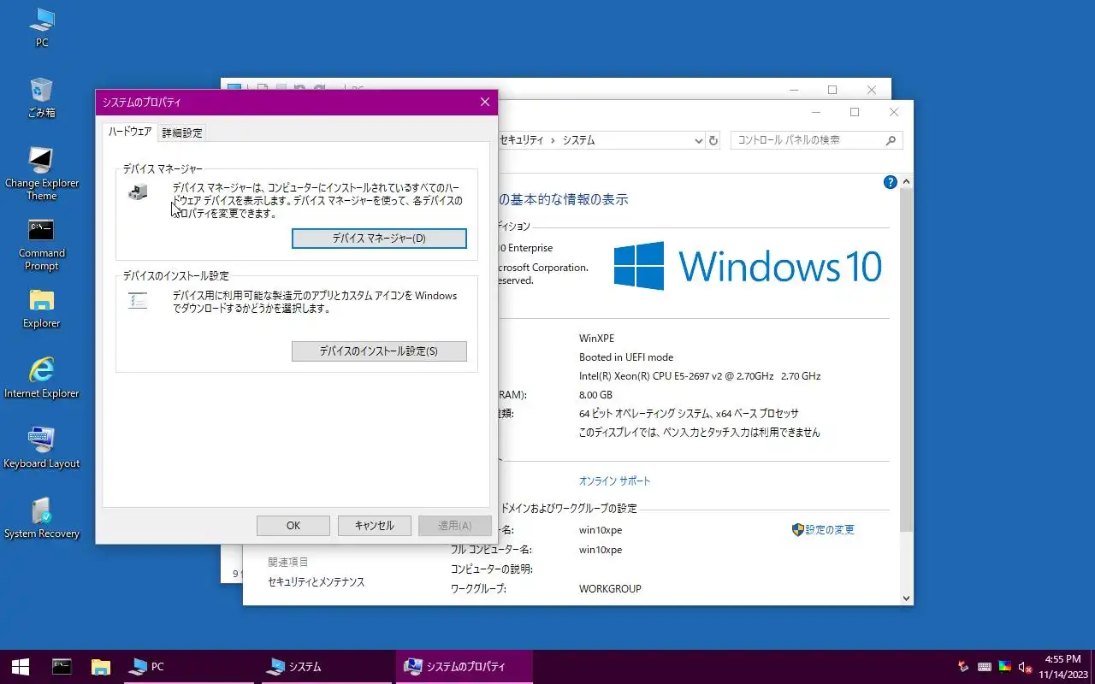
Task: Click the scroll down arrow in System window
Action: 906,598
